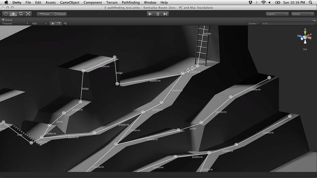Click the Sun 10:16 PM clock
The height and width of the screenshot is (178, 317).
294,2
